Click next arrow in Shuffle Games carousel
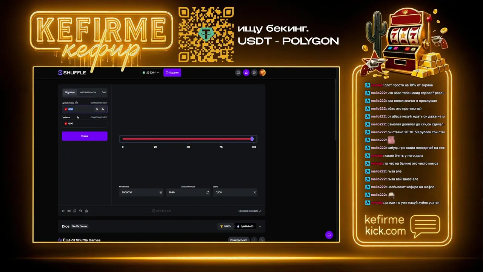The width and height of the screenshot is (483, 272). tap(262, 240)
